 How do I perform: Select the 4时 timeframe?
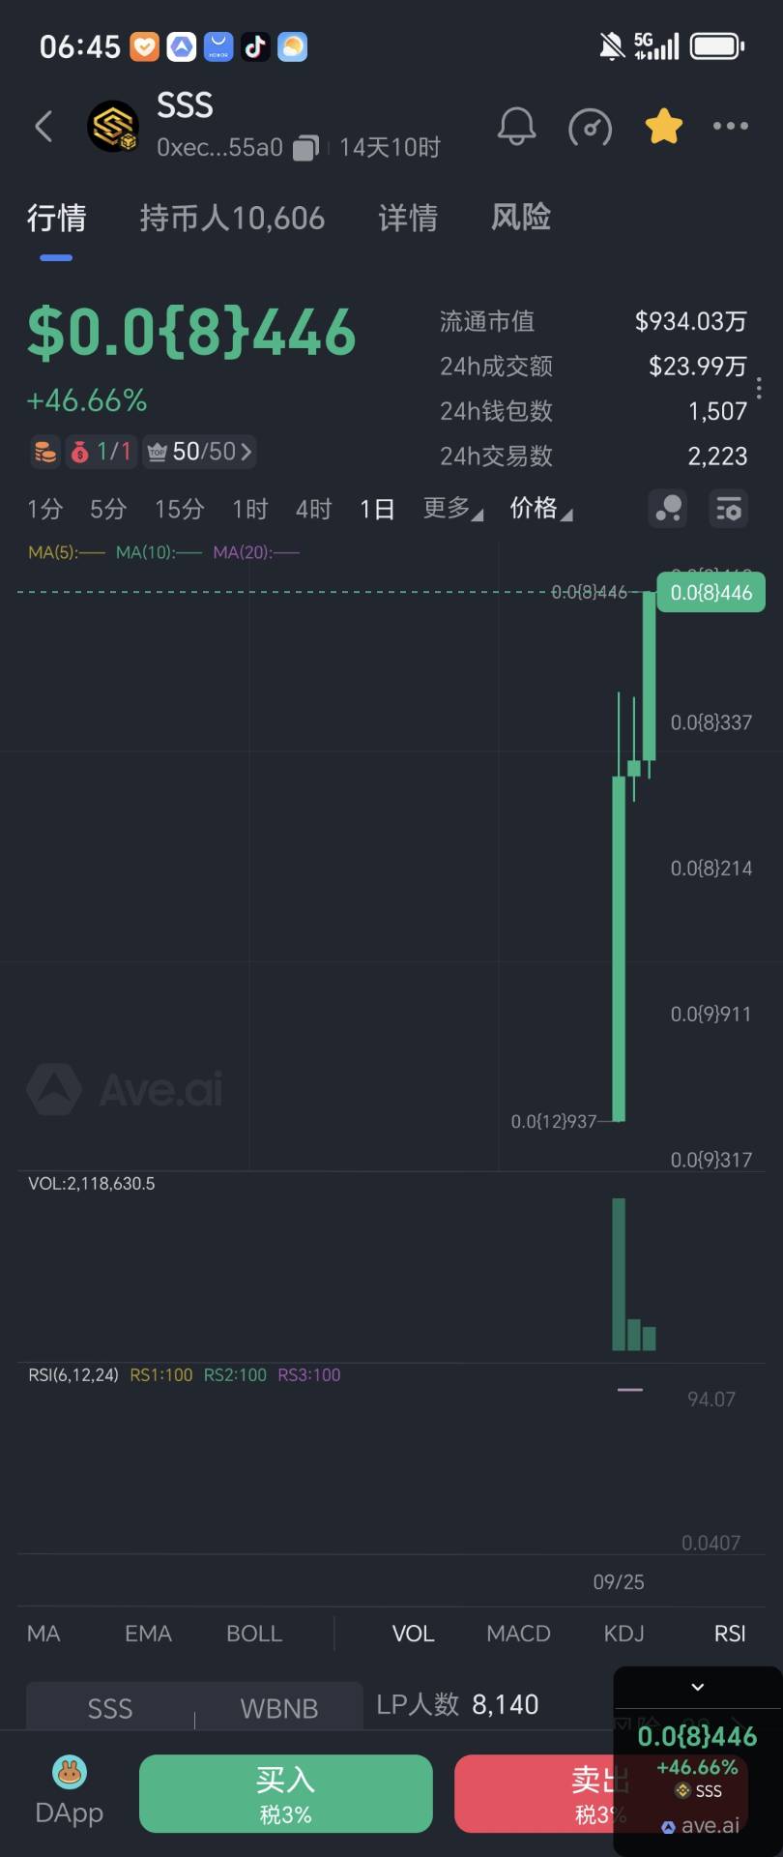[x=313, y=509]
